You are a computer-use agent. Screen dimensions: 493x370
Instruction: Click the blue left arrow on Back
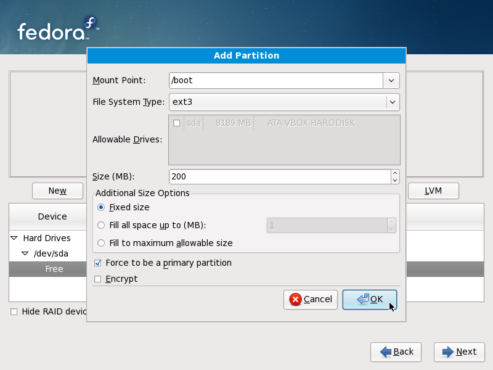[386, 351]
